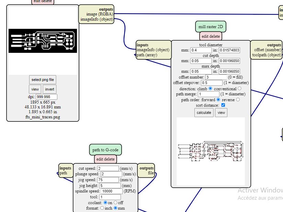The width and height of the screenshot is (283, 212).
Task: Choose reverse path order
Action: (238, 99)
